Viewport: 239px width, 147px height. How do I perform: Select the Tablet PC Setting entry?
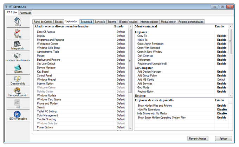point(81,112)
